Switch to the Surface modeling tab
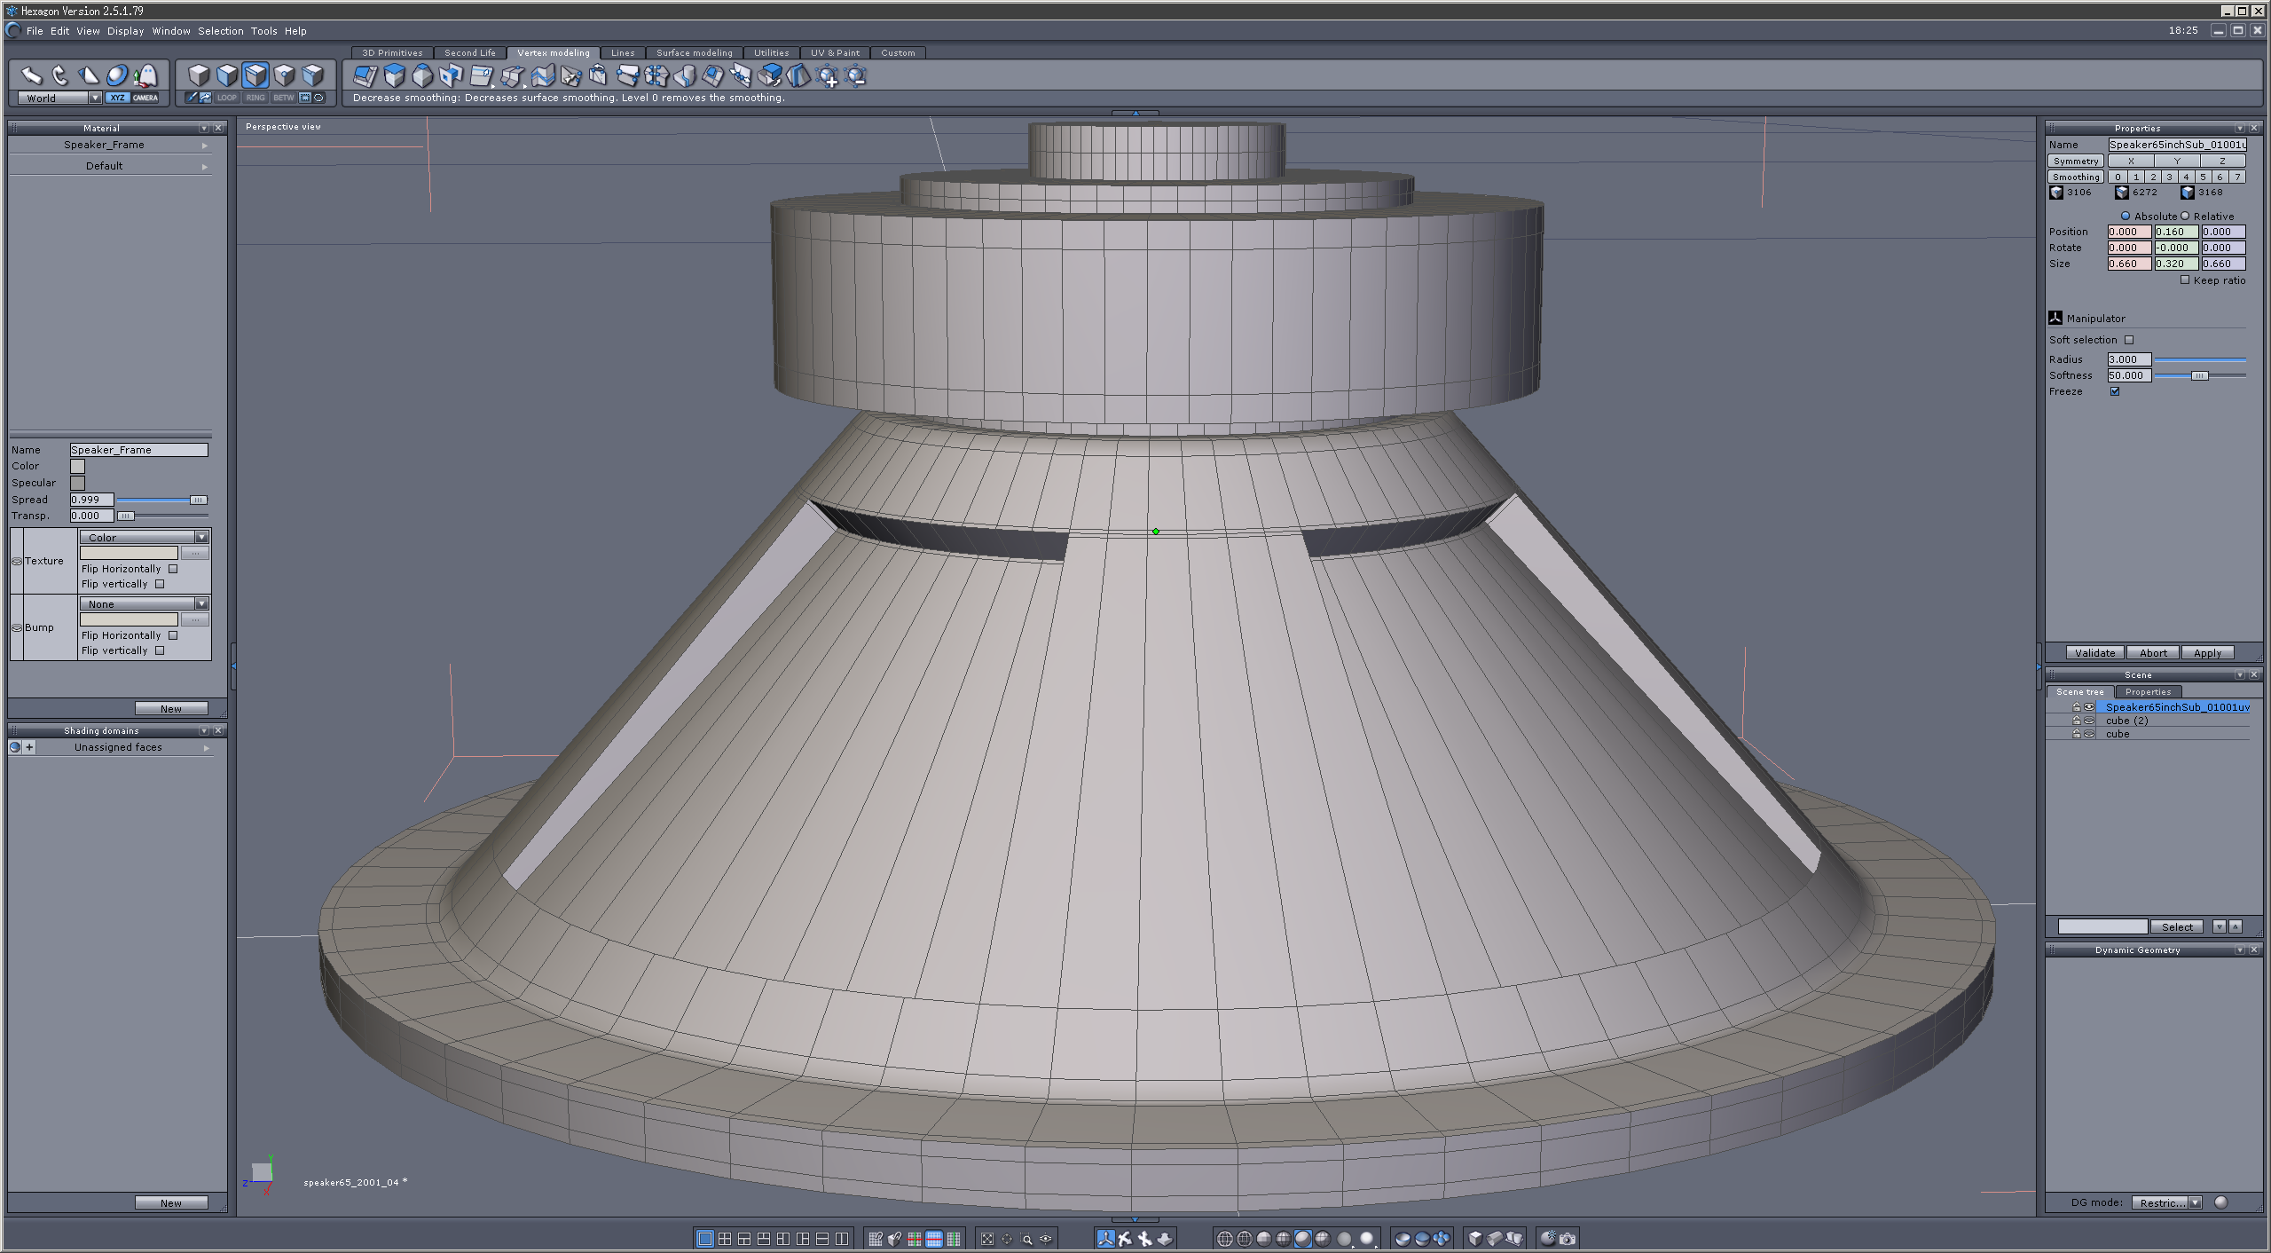Screen dimensions: 2271x1253 (694, 53)
